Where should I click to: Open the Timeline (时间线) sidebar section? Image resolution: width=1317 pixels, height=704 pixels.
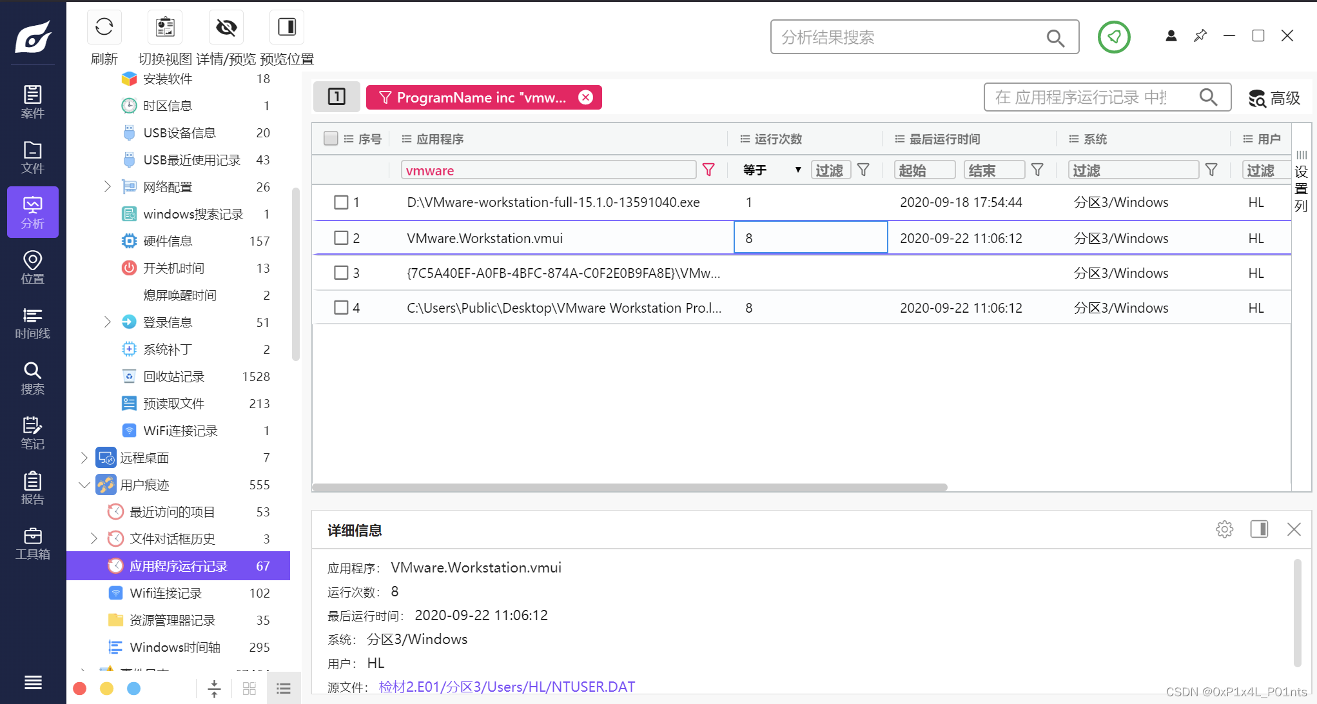pyautogui.click(x=33, y=323)
